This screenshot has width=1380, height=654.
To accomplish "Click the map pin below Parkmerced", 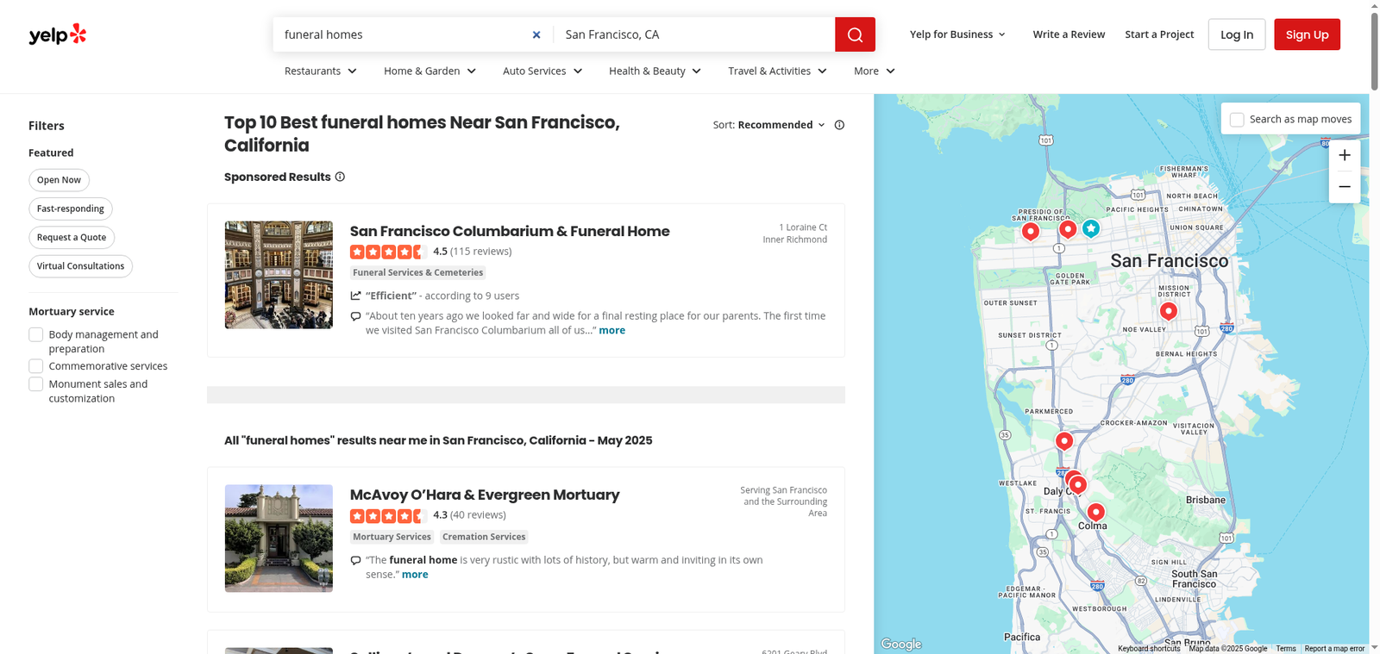I will tap(1064, 441).
